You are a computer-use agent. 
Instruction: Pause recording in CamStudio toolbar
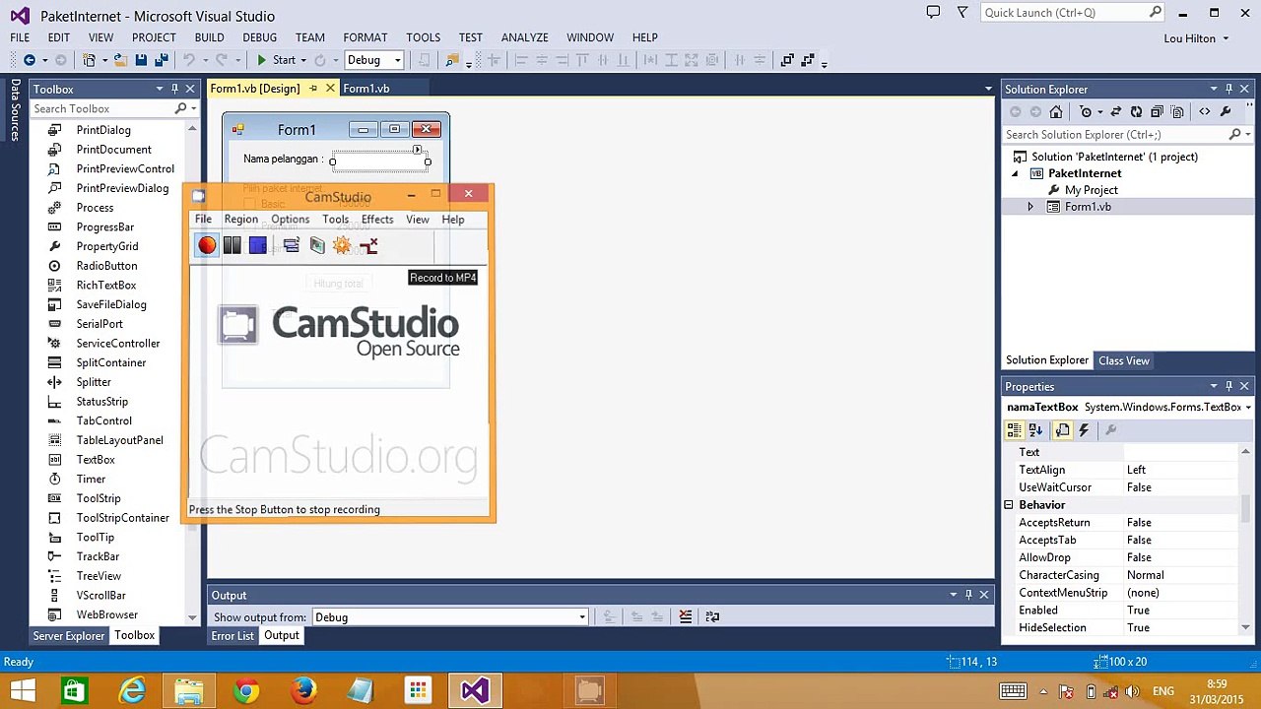pyautogui.click(x=232, y=245)
